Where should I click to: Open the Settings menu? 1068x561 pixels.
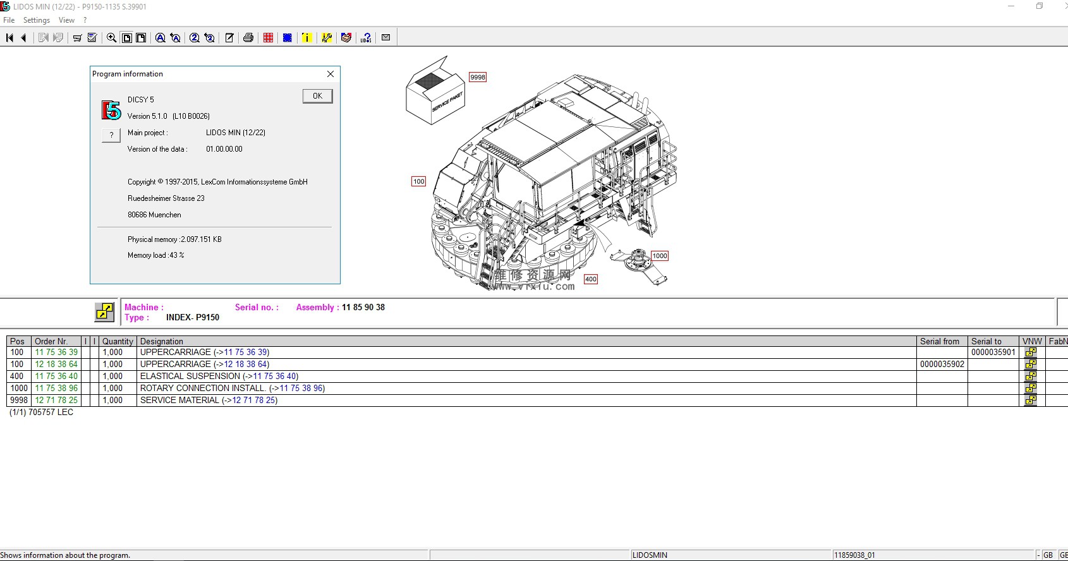coord(37,20)
